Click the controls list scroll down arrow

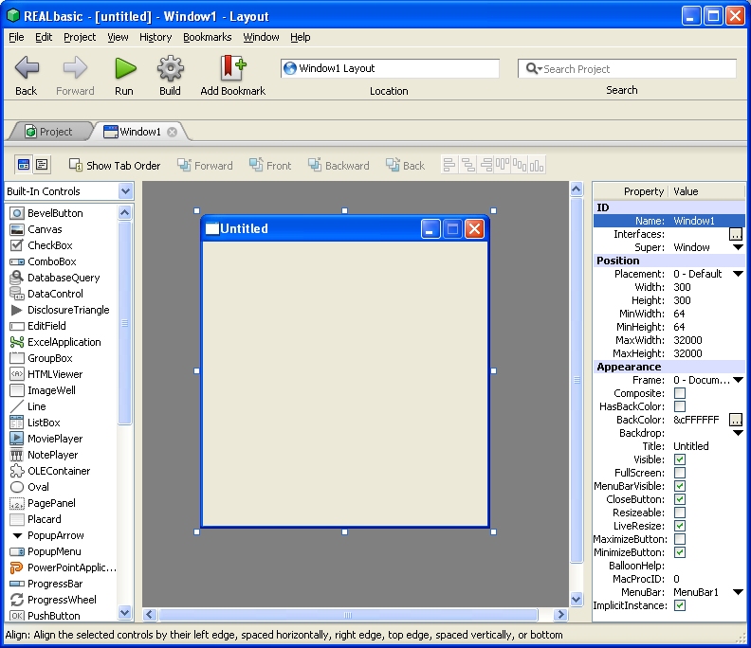click(125, 613)
